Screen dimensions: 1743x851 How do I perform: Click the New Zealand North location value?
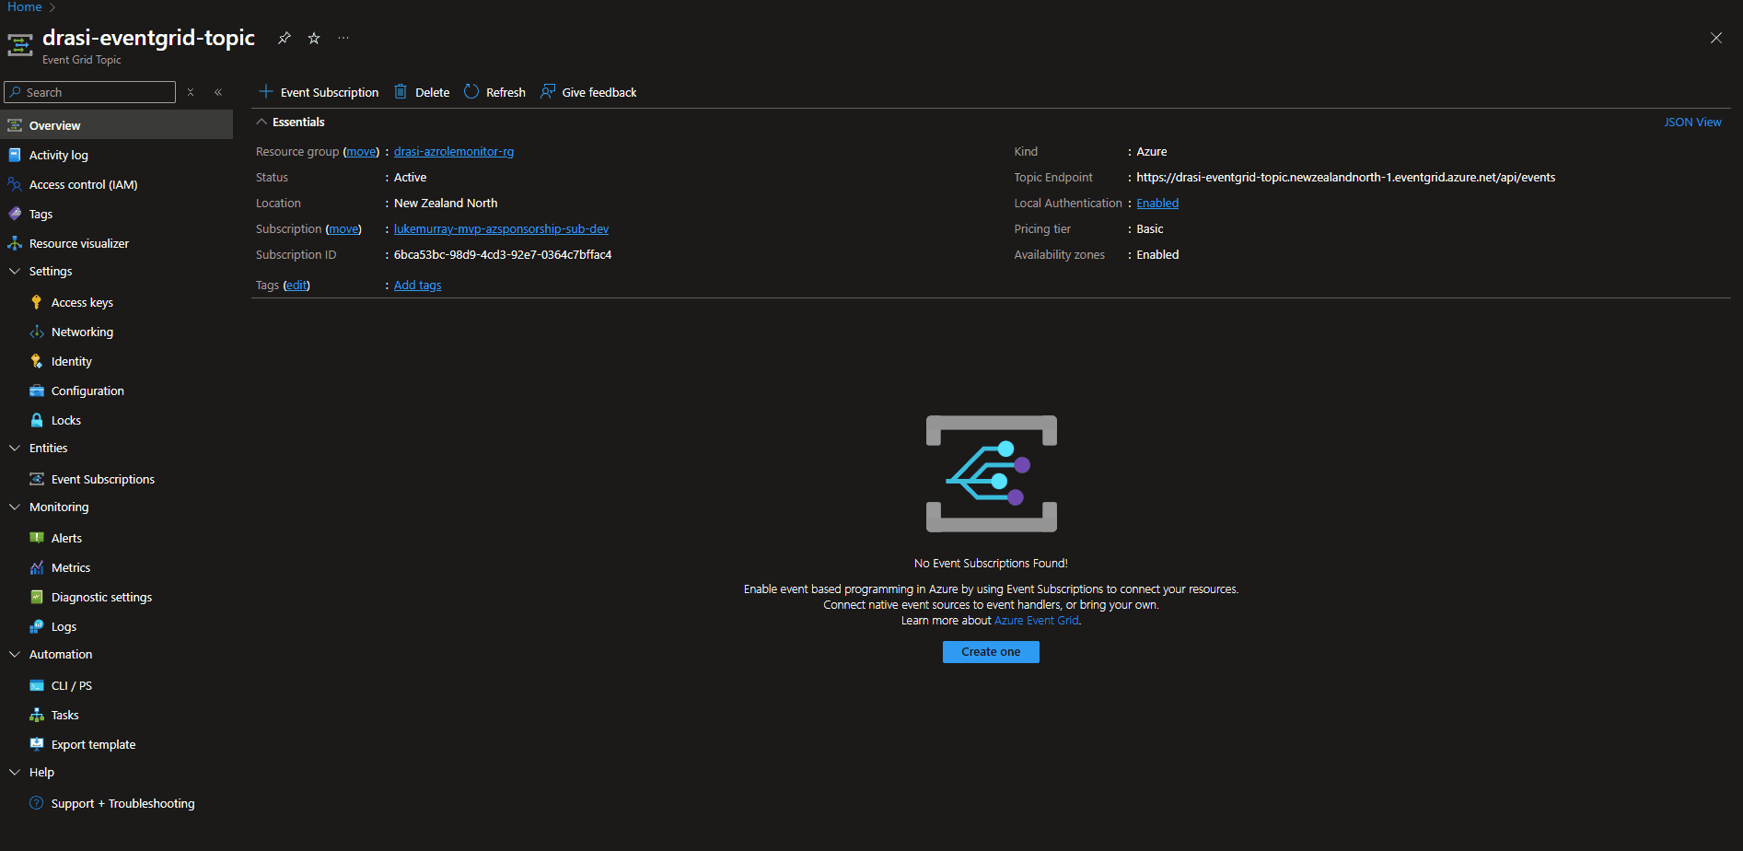pos(446,203)
